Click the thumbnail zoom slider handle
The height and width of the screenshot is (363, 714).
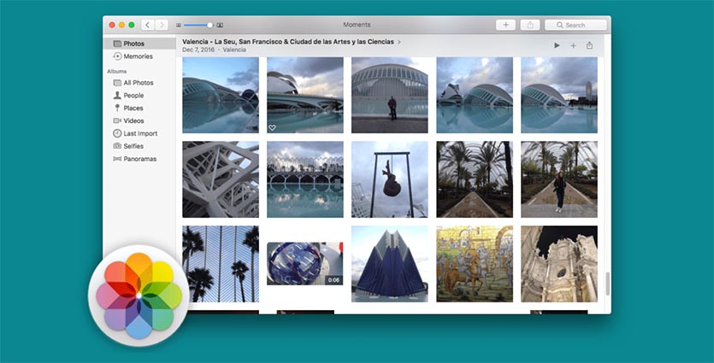[x=209, y=26]
